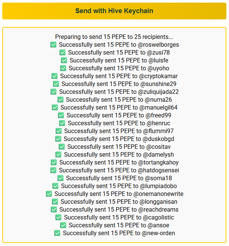This screenshot has width=229, height=246.
Task: Click the green checkmark beside @roswelborges
Action: 53,45
